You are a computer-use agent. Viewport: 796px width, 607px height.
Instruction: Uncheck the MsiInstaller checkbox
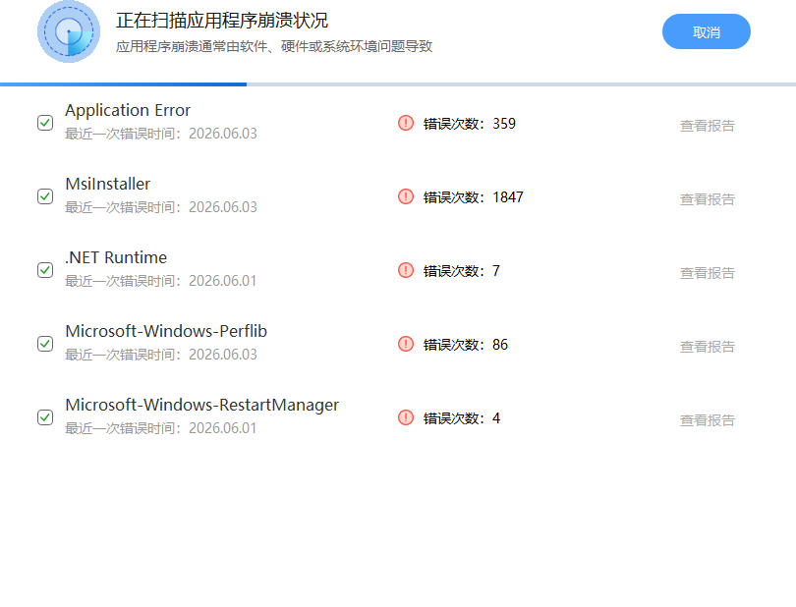45,196
